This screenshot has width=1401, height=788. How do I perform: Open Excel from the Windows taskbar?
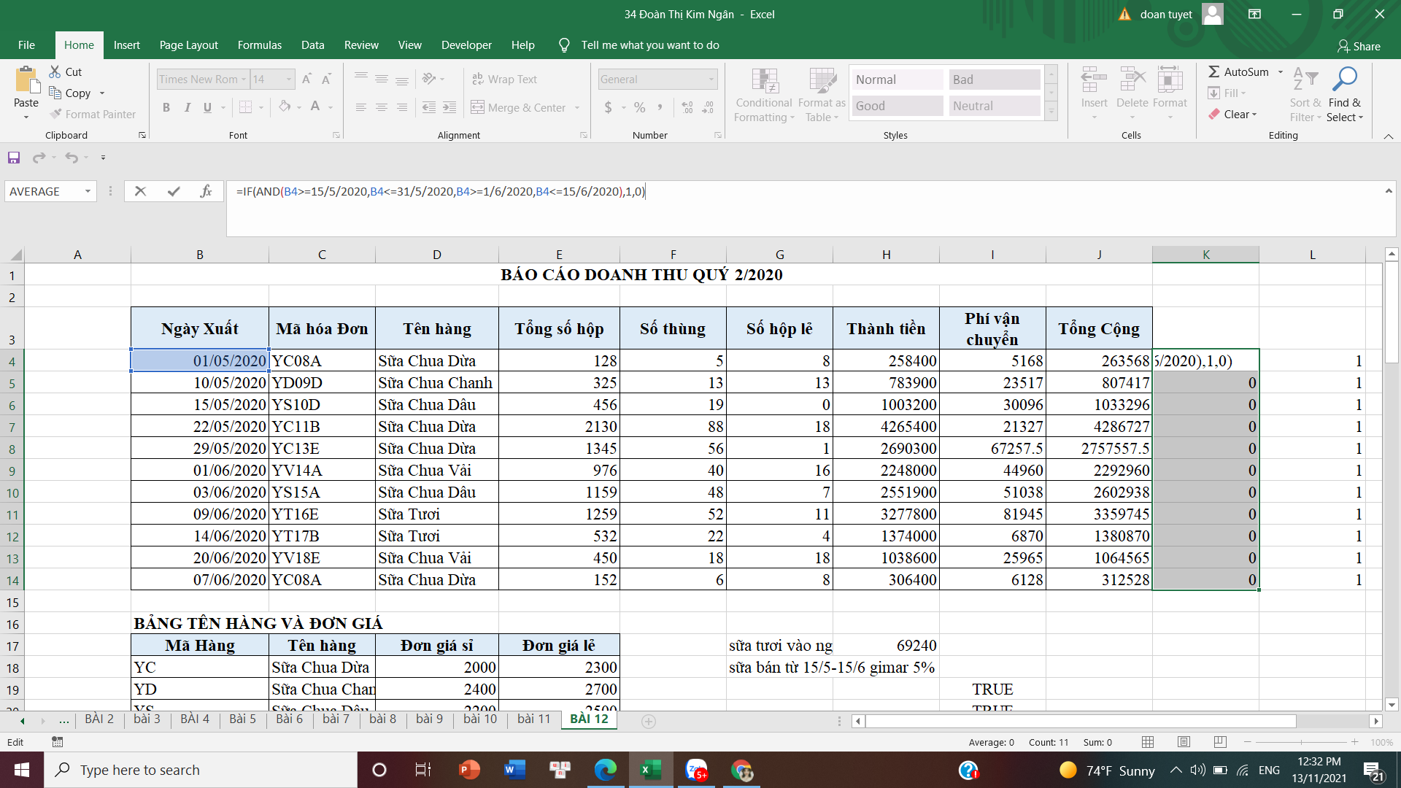tap(650, 770)
